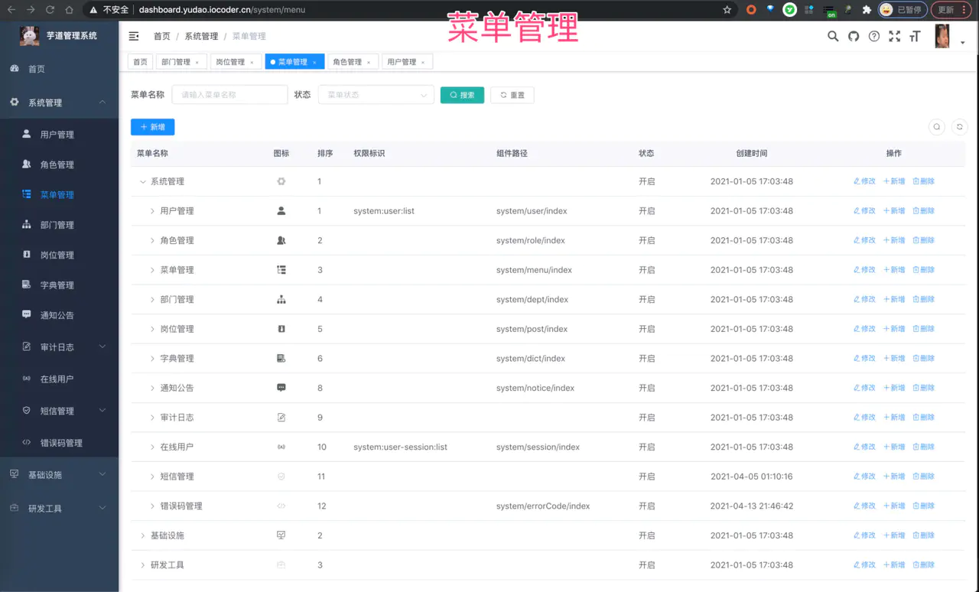Click the table refresh round icon
The height and width of the screenshot is (592, 979).
960,128
